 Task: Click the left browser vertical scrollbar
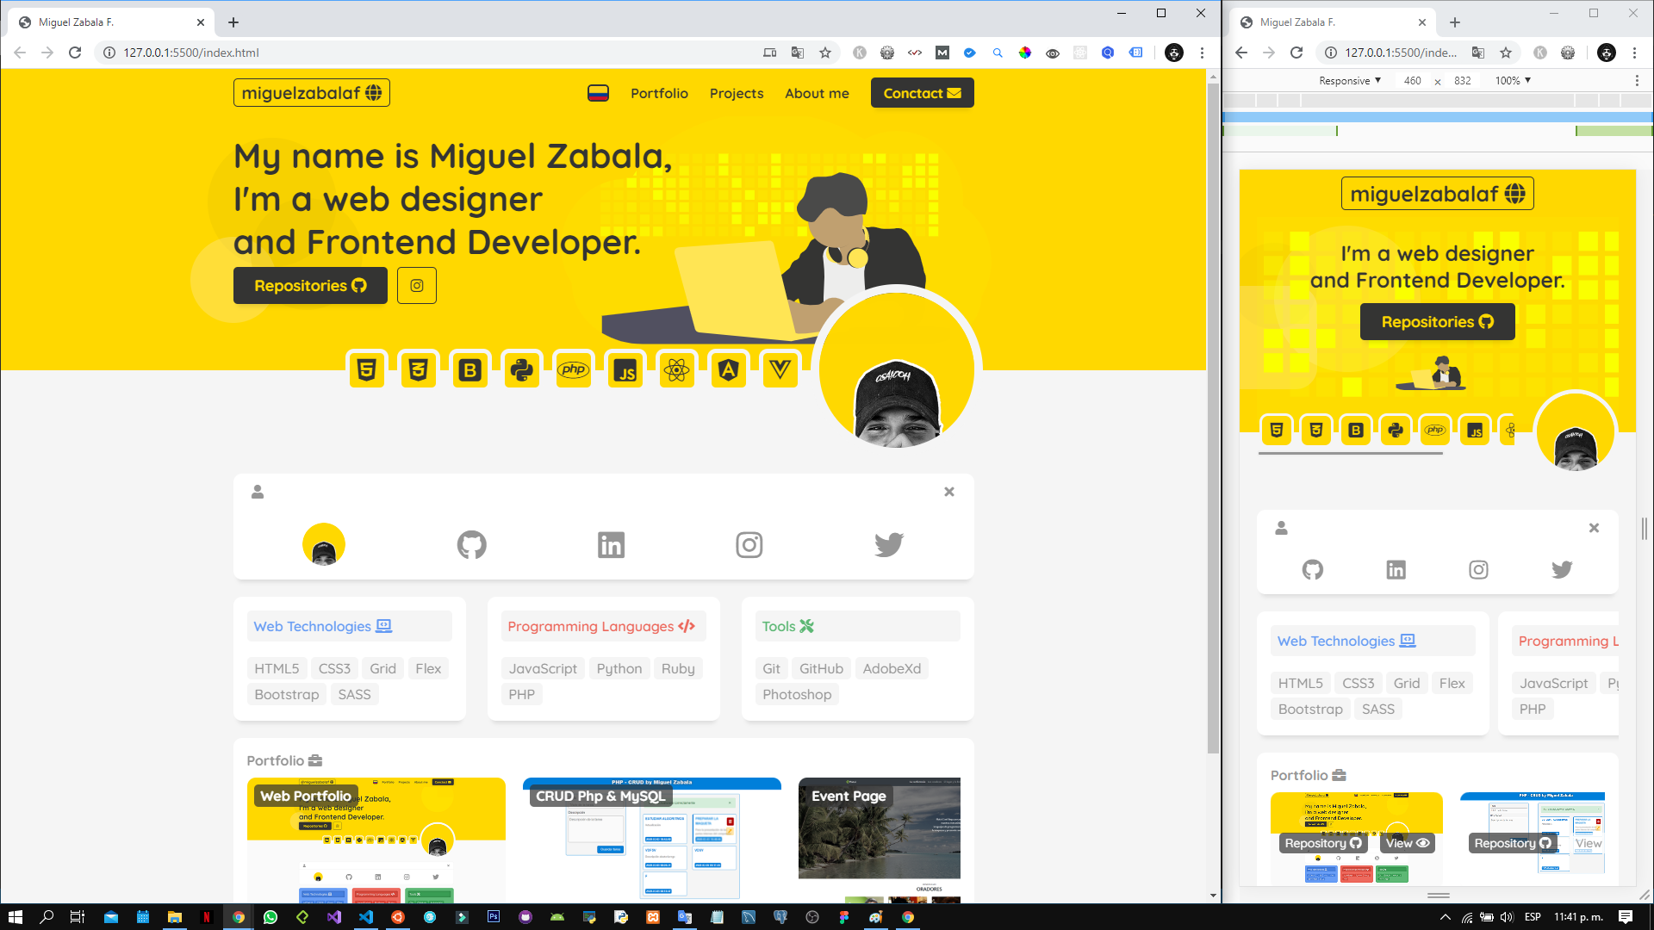point(1213,418)
